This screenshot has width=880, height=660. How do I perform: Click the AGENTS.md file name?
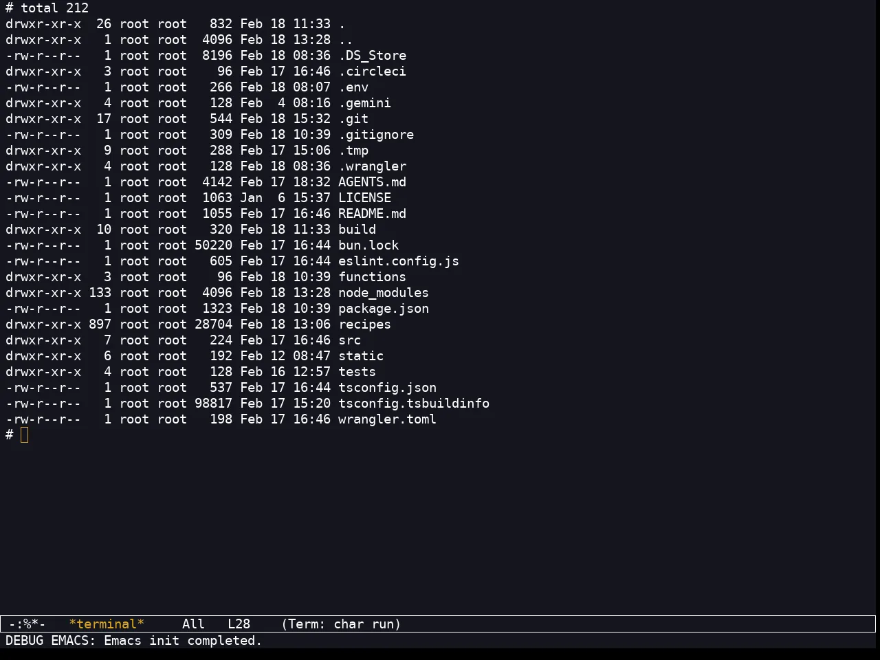point(372,182)
